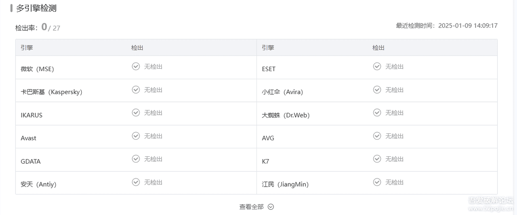Click the 卡巴斯基 (Kaspersky) engine name

click(51, 92)
